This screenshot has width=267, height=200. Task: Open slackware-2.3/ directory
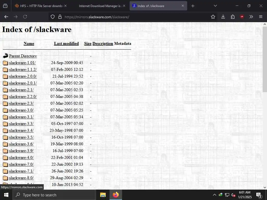coord(21,103)
